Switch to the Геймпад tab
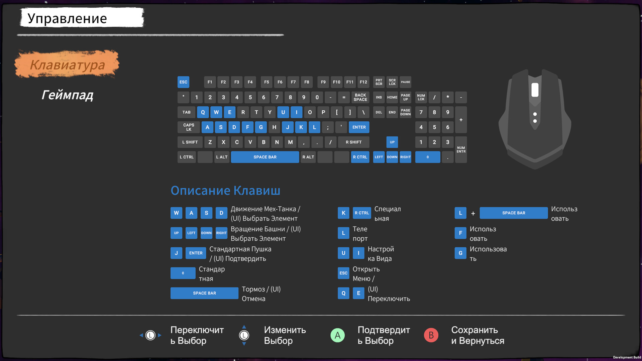Viewport: 642px width, 361px height. [x=67, y=95]
